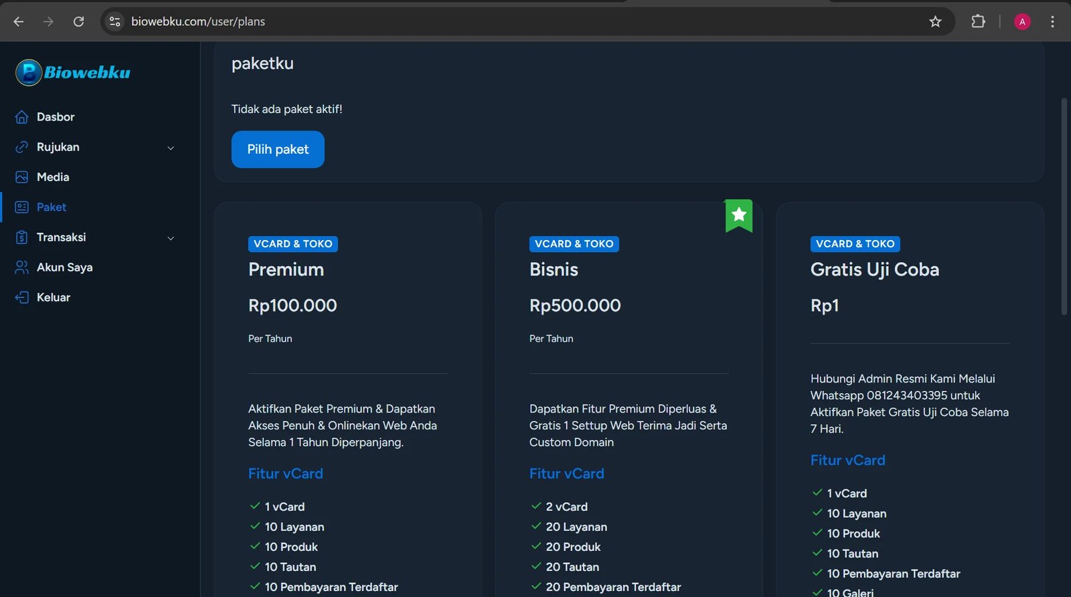
Task: Open Media menu item
Action: (x=53, y=177)
